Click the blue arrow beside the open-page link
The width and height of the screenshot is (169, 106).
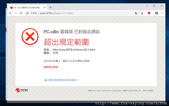tap(45, 80)
